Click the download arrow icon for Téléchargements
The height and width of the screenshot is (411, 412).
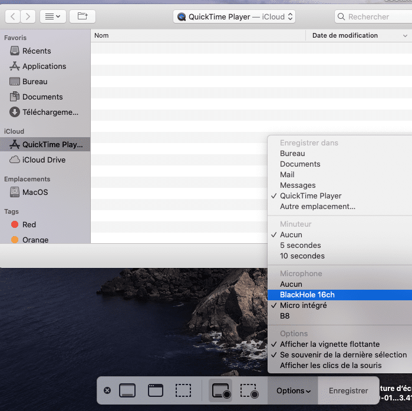click(x=15, y=112)
